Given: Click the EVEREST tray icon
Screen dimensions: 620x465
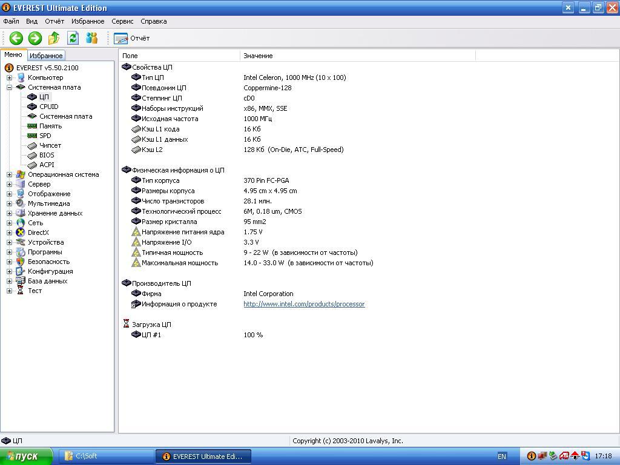Looking at the screenshot, I should point(532,457).
